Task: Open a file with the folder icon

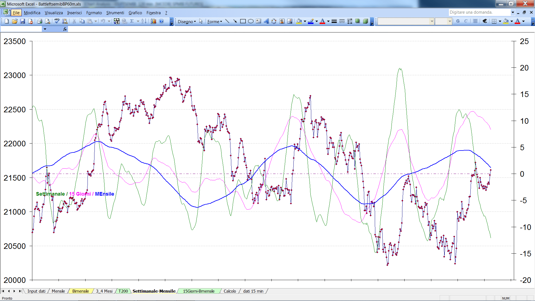Action: coord(15,21)
